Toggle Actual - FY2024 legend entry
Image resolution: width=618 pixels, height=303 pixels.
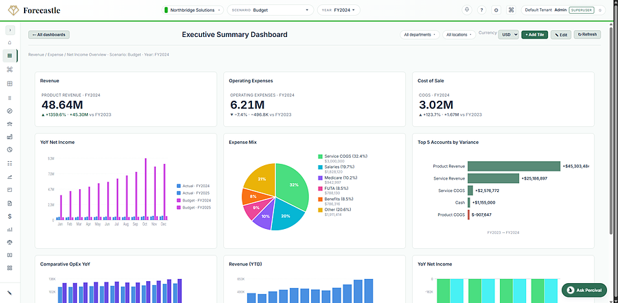tap(193, 186)
